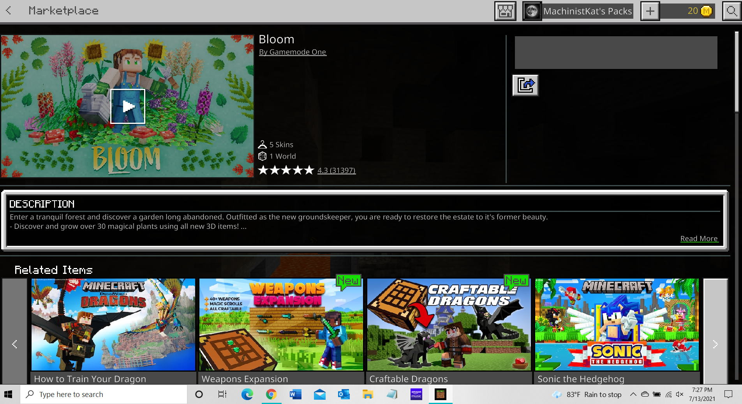
Task: Click the 5 Skins label
Action: (276, 145)
